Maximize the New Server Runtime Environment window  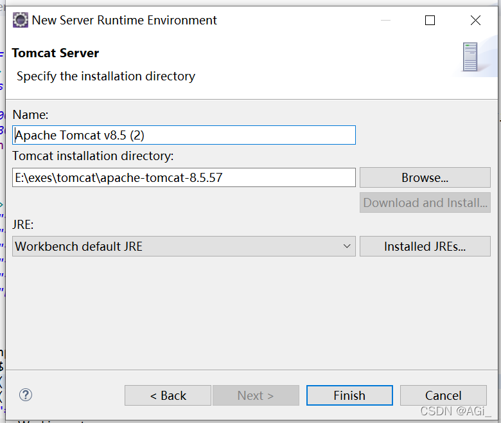click(430, 20)
